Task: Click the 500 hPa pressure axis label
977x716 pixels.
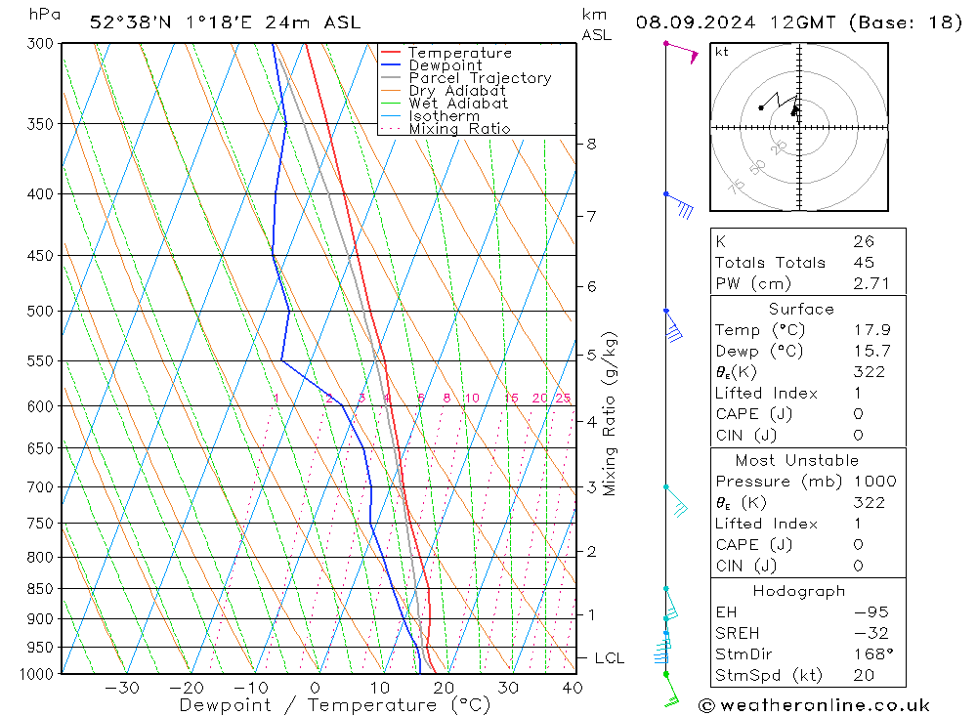Action: click(40, 311)
